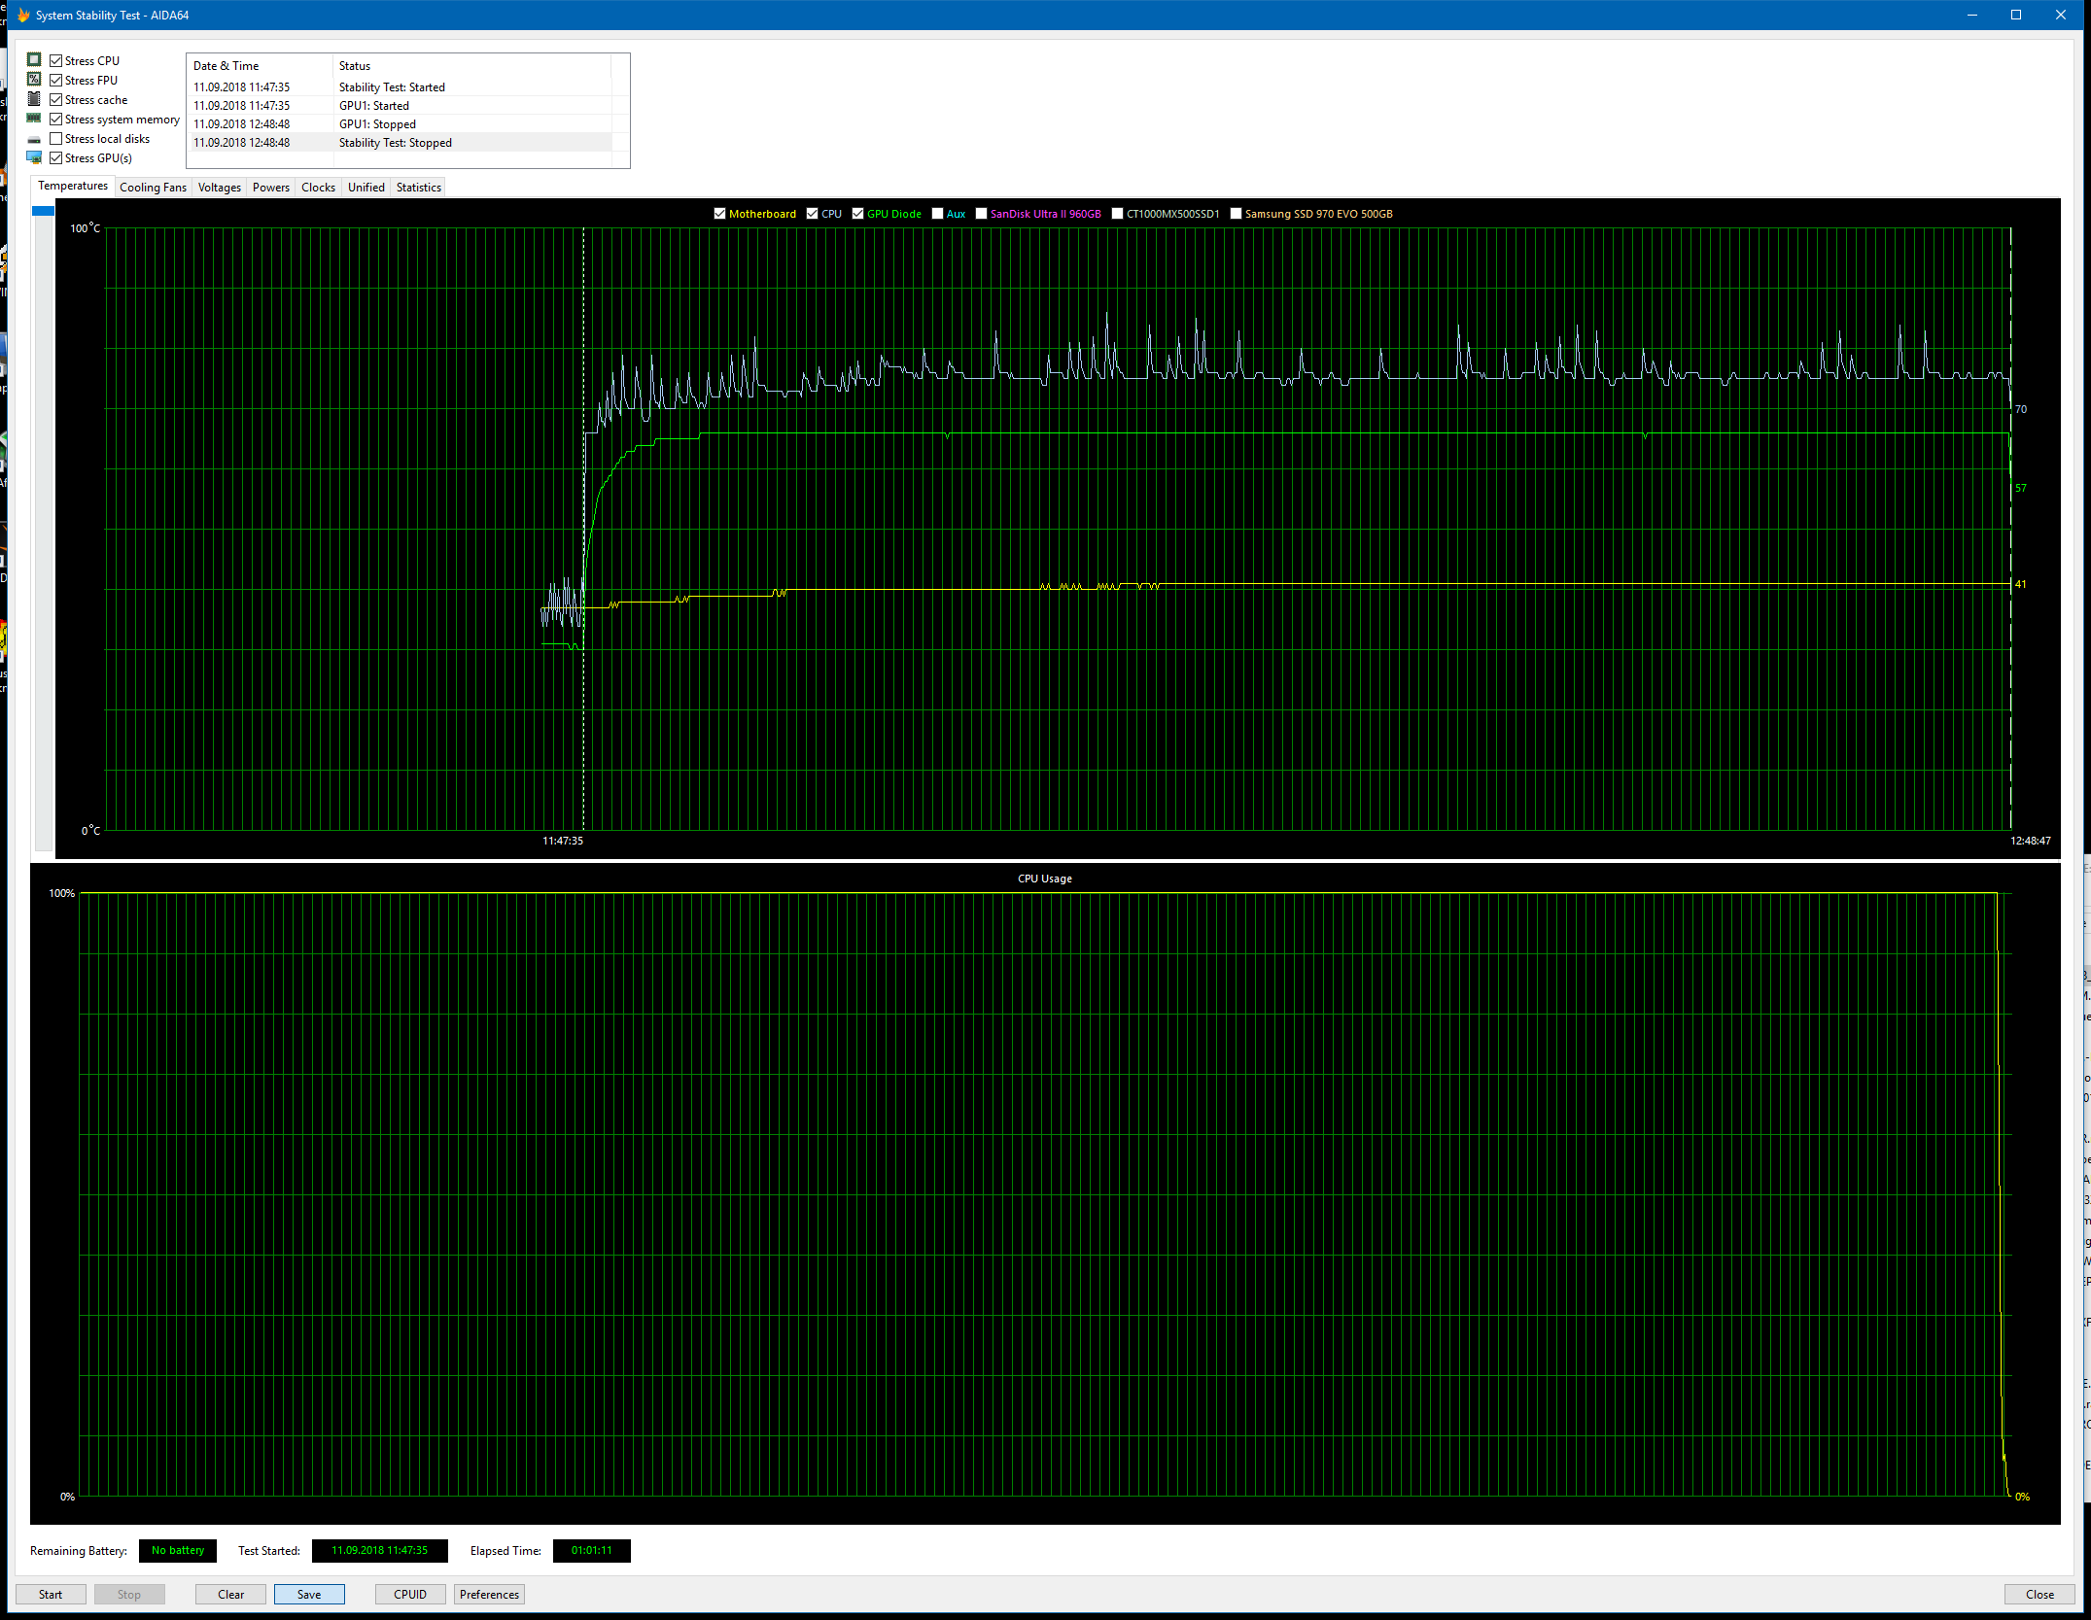This screenshot has height=1620, width=2091.
Task: Uncheck Motherboard in the temperature legend
Action: pyautogui.click(x=720, y=213)
